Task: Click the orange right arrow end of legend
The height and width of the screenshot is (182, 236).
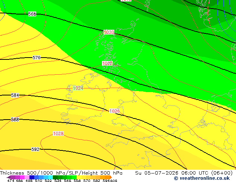Action: tap(111, 177)
